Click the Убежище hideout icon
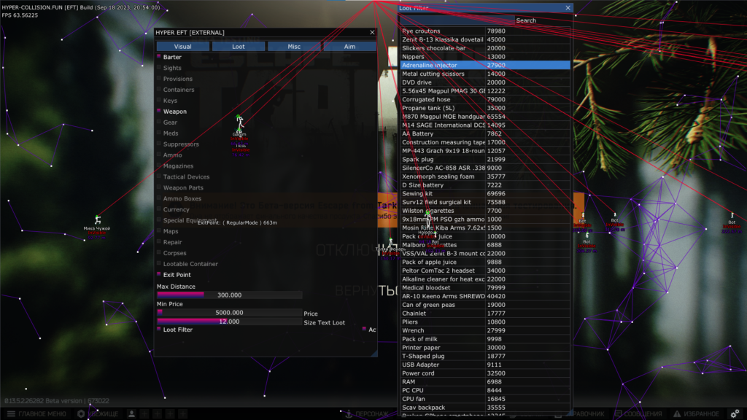The width and height of the screenshot is (747, 420). [81, 414]
